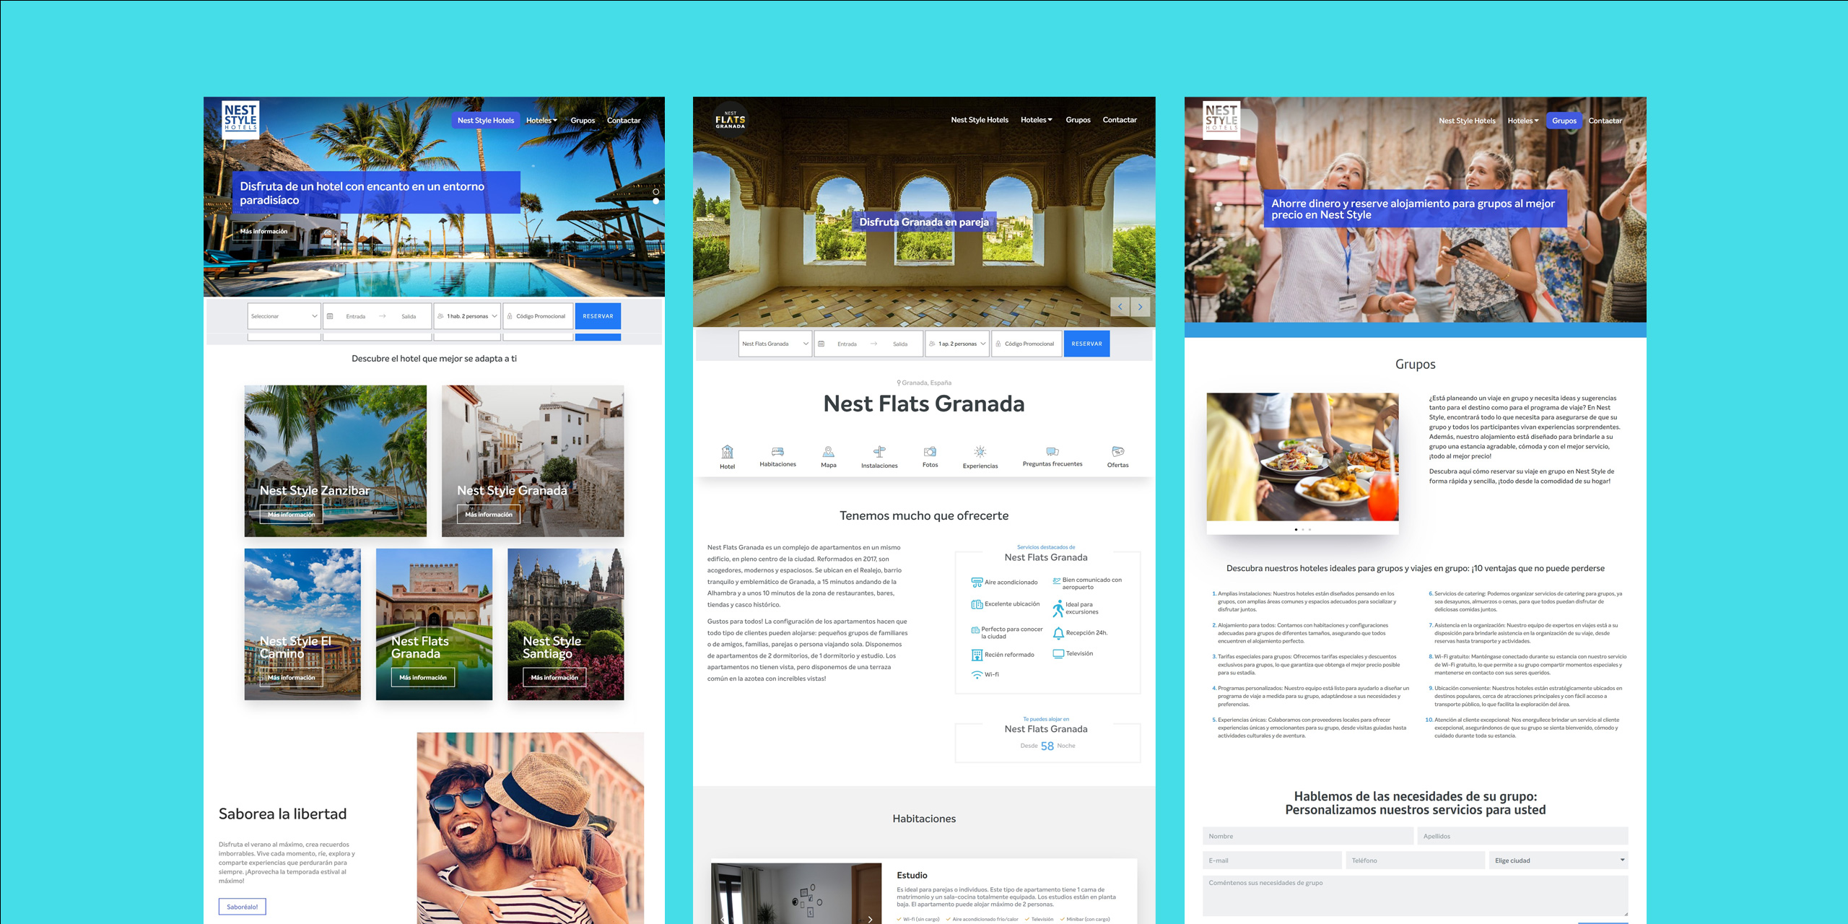1848x924 pixels.
Task: Select the Instalaciones signpost icon
Action: pyautogui.click(x=879, y=452)
